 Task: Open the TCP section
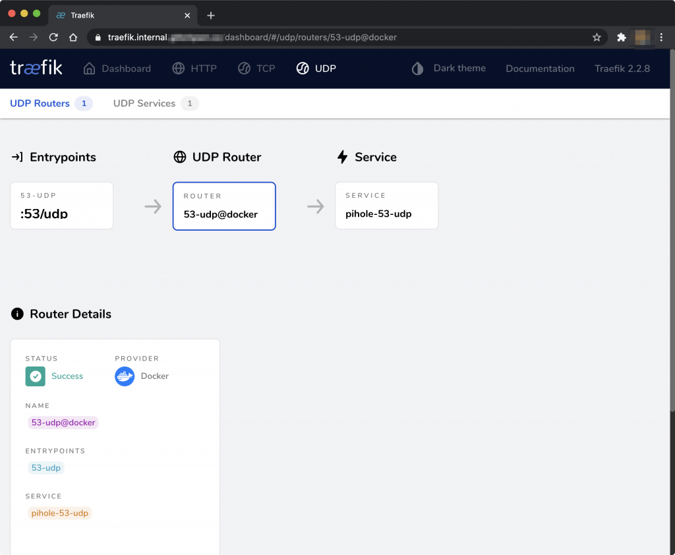256,69
